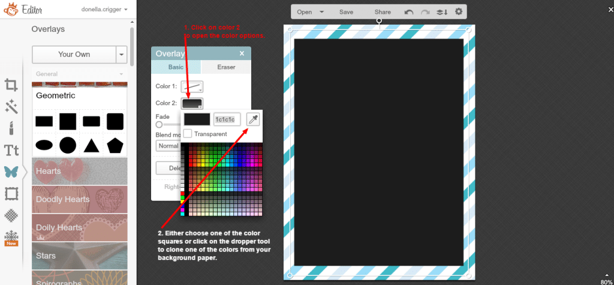Click the undo arrow in top toolbar
Image resolution: width=614 pixels, height=285 pixels.
409,12
